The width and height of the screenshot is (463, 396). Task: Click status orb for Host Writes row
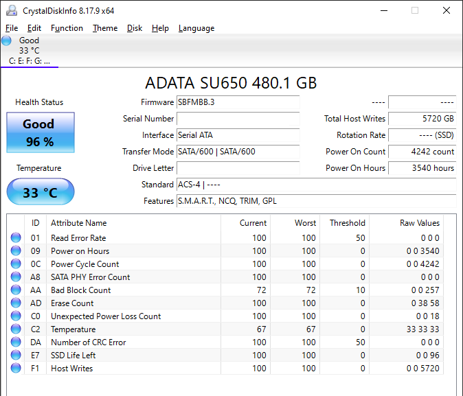tap(16, 369)
